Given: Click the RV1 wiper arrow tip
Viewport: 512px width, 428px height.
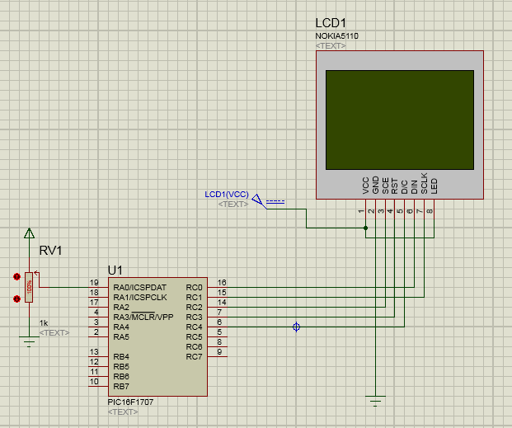Looking at the screenshot, I should [x=35, y=272].
